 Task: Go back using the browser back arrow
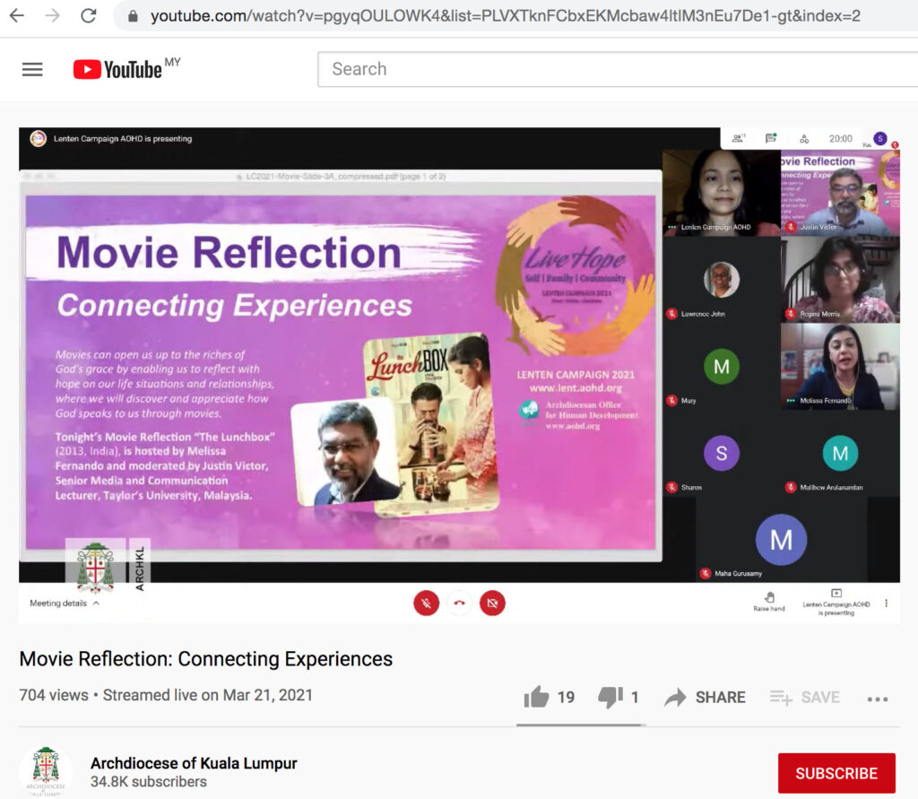point(16,15)
